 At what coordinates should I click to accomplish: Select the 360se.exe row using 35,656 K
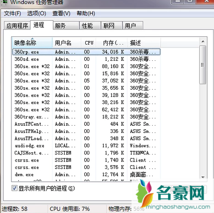86,88
